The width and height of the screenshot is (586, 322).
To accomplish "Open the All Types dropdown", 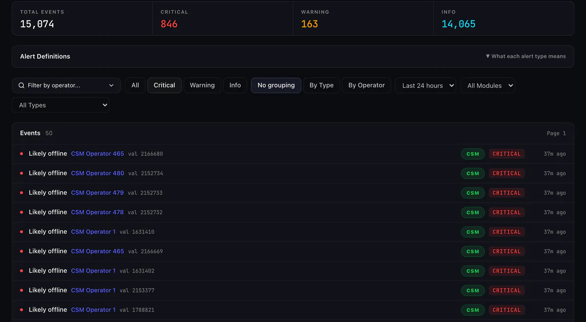I will pos(61,105).
